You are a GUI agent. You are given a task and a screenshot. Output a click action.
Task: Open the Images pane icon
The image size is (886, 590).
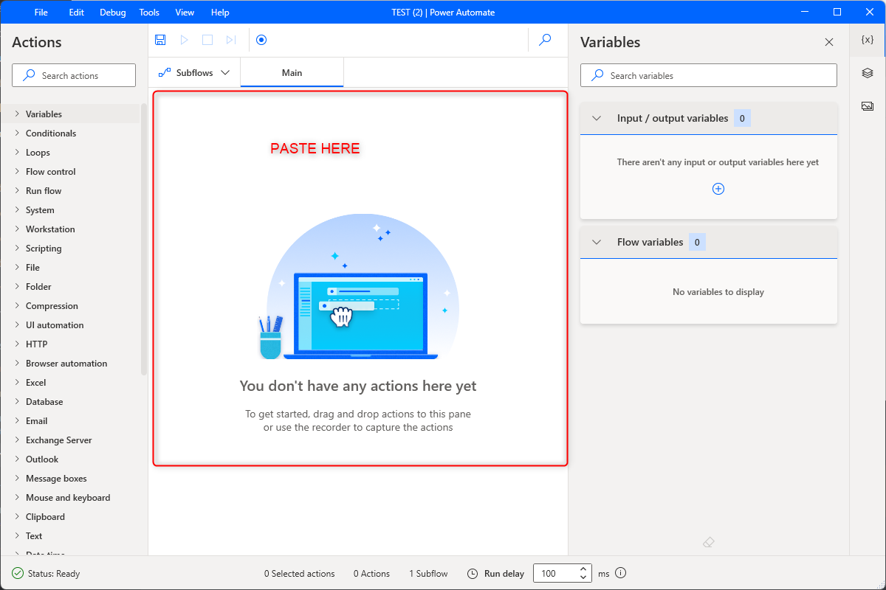click(868, 106)
